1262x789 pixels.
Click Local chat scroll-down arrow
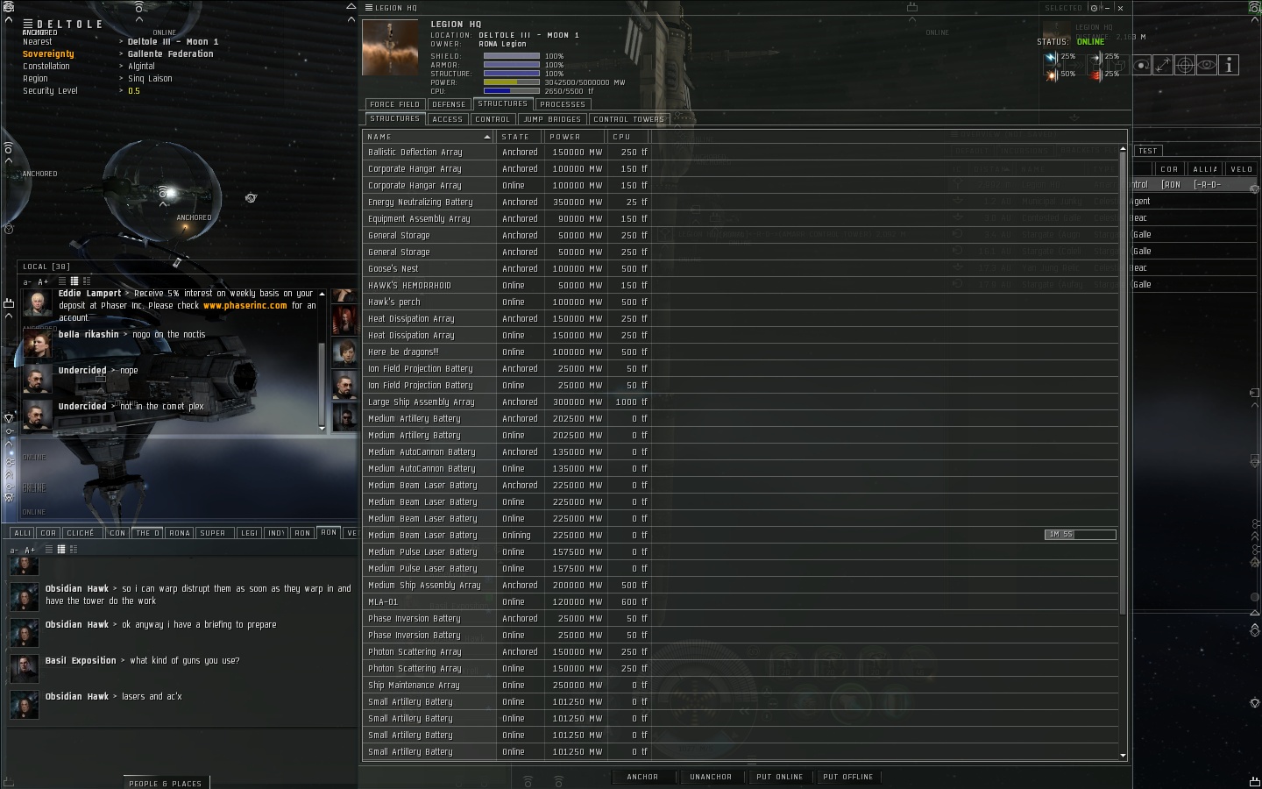coord(322,428)
